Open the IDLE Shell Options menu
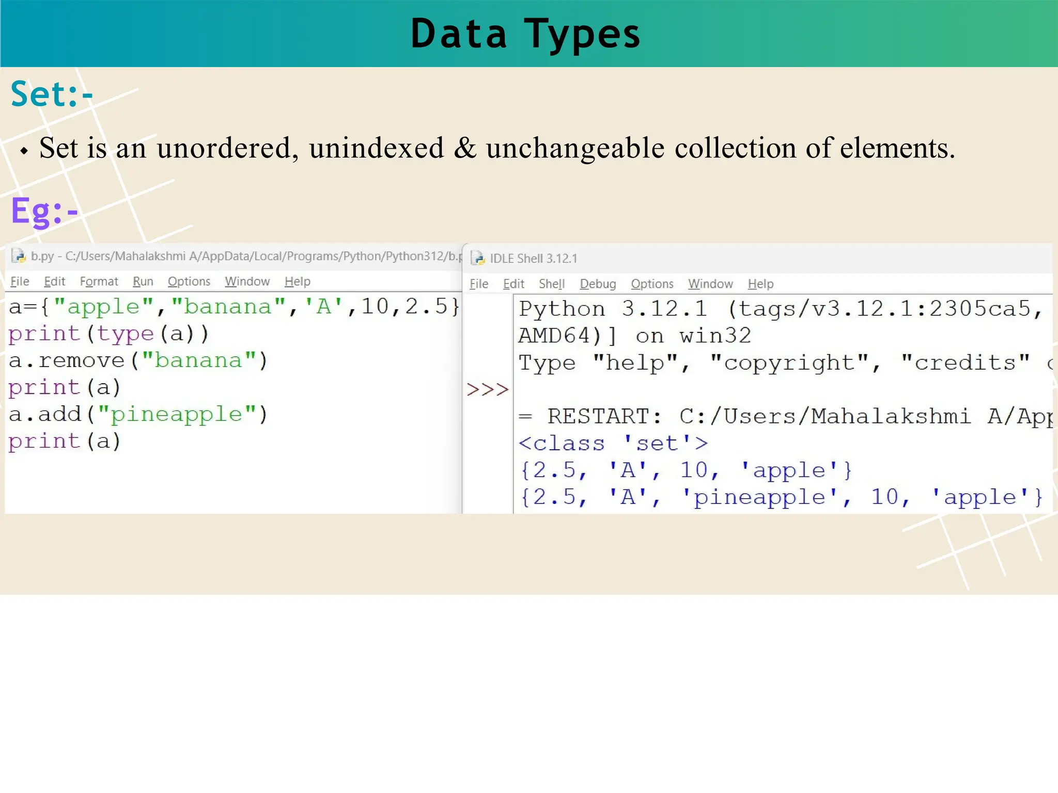The image size is (1058, 793). tap(652, 284)
